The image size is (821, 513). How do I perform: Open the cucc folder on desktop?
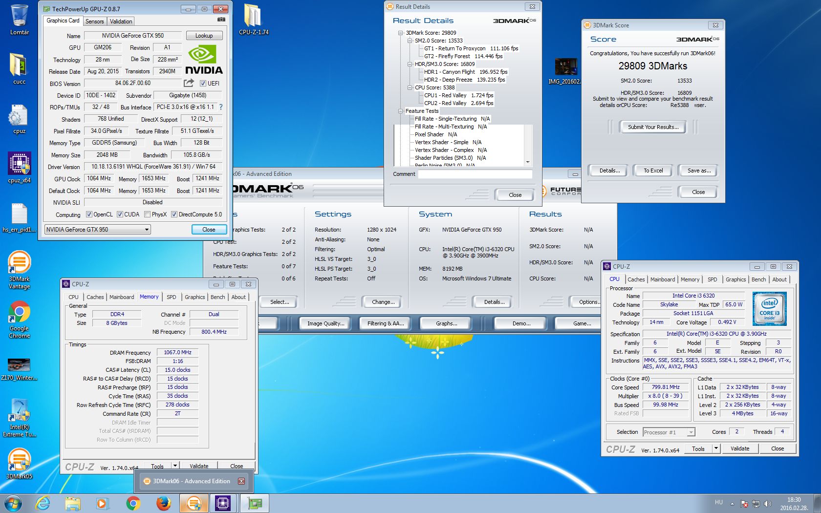(x=19, y=68)
